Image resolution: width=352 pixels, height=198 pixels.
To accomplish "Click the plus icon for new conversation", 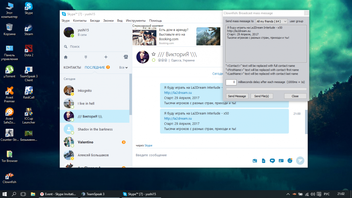I will click(106, 57).
